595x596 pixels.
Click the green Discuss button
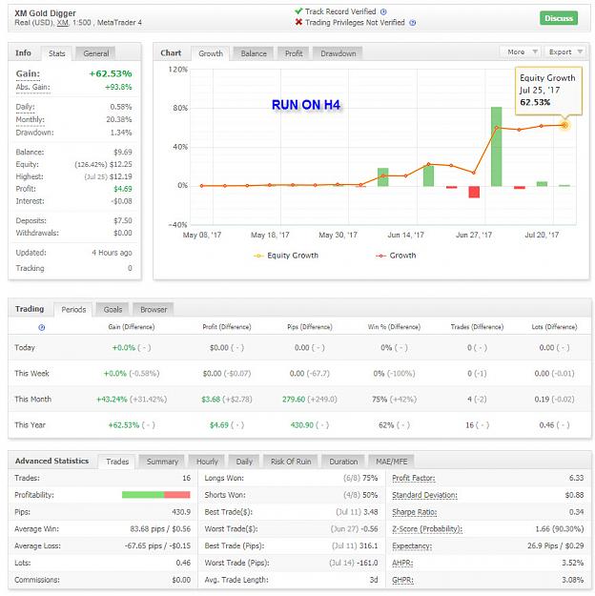[x=559, y=18]
